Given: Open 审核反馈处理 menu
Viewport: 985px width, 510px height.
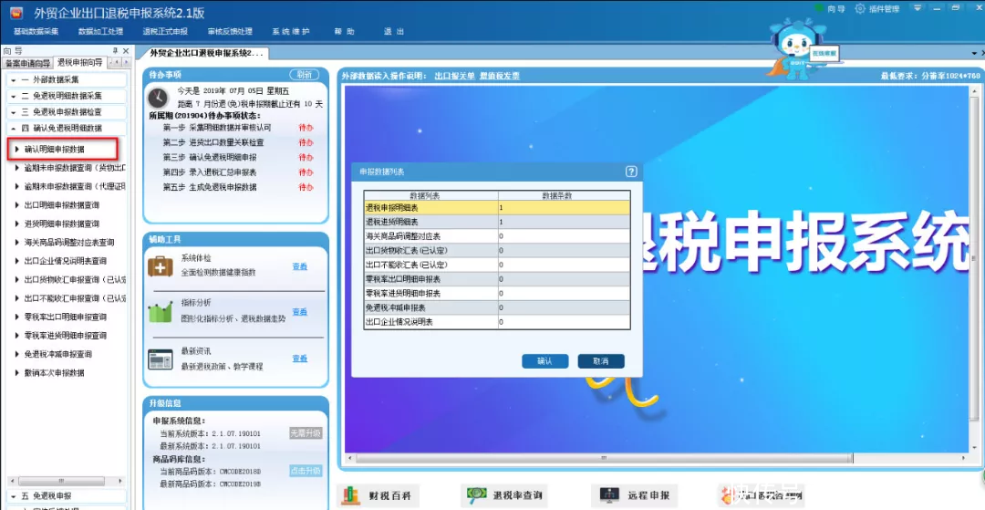Looking at the screenshot, I should click(x=230, y=31).
